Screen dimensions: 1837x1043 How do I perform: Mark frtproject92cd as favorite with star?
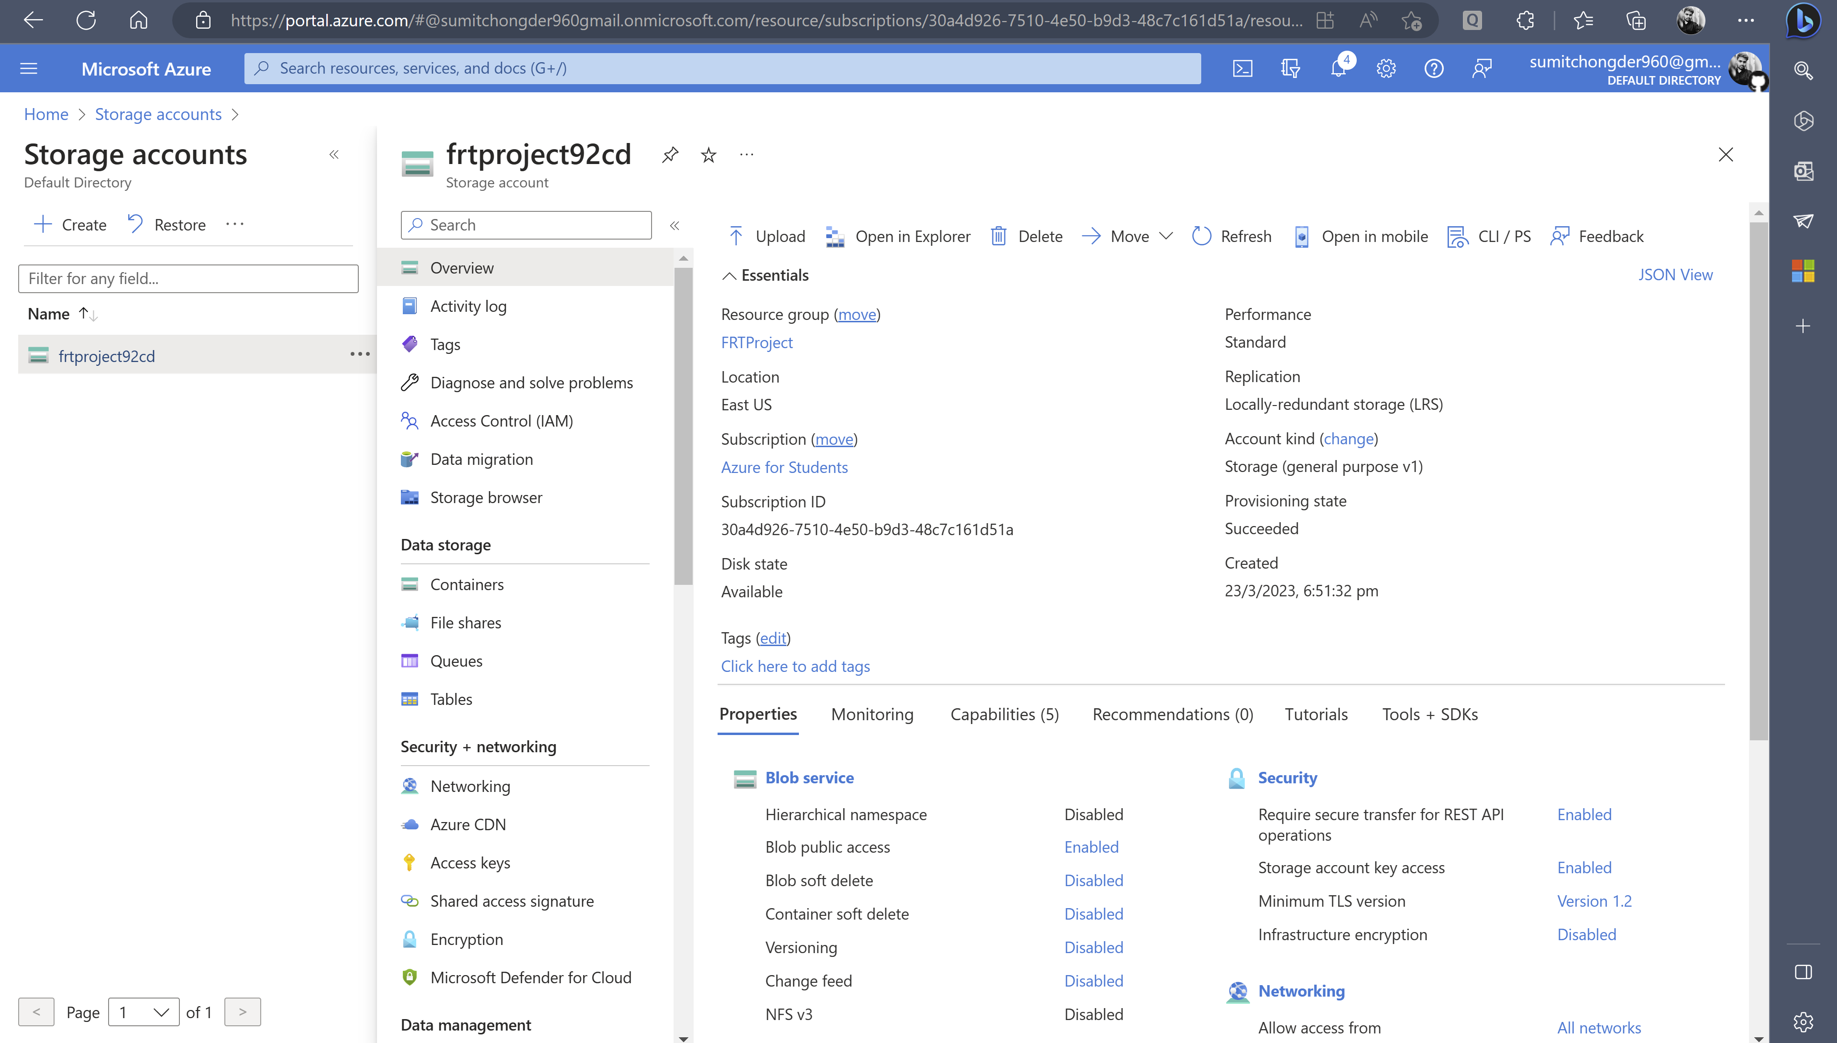click(x=708, y=155)
